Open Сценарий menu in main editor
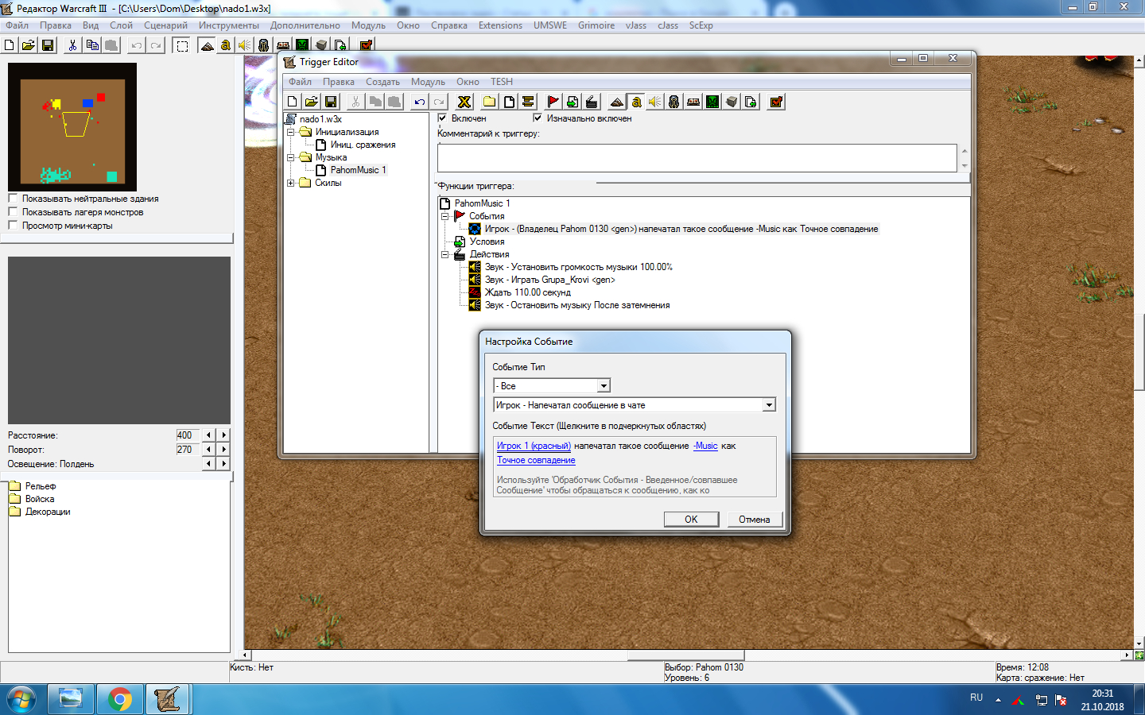The height and width of the screenshot is (715, 1145). point(165,25)
